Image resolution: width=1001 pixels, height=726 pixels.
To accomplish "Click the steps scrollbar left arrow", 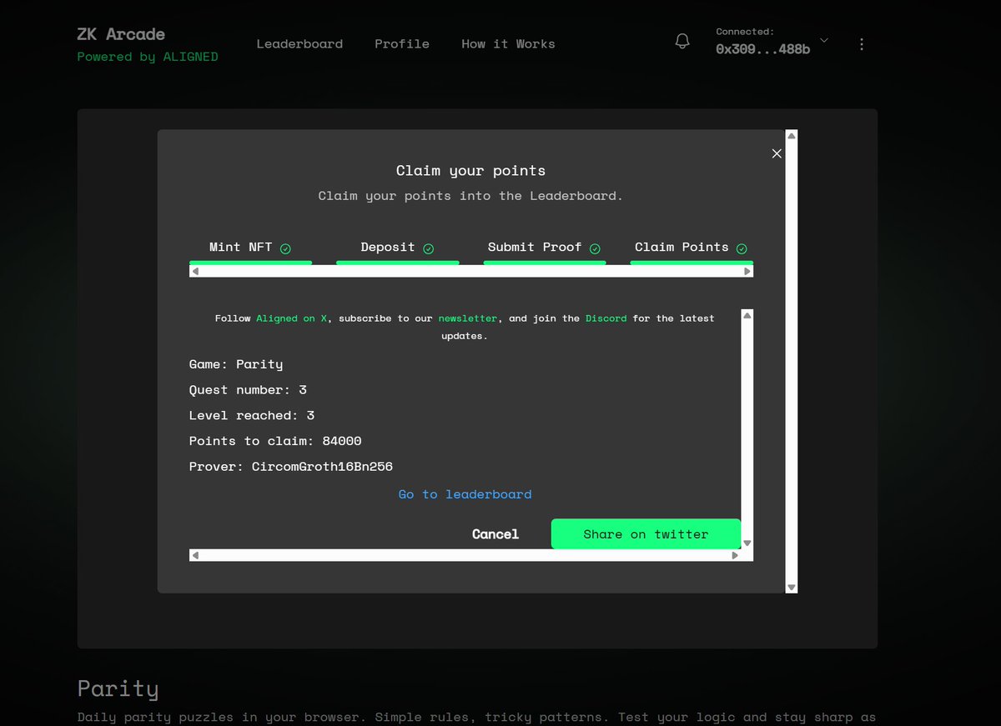I will pos(195,271).
